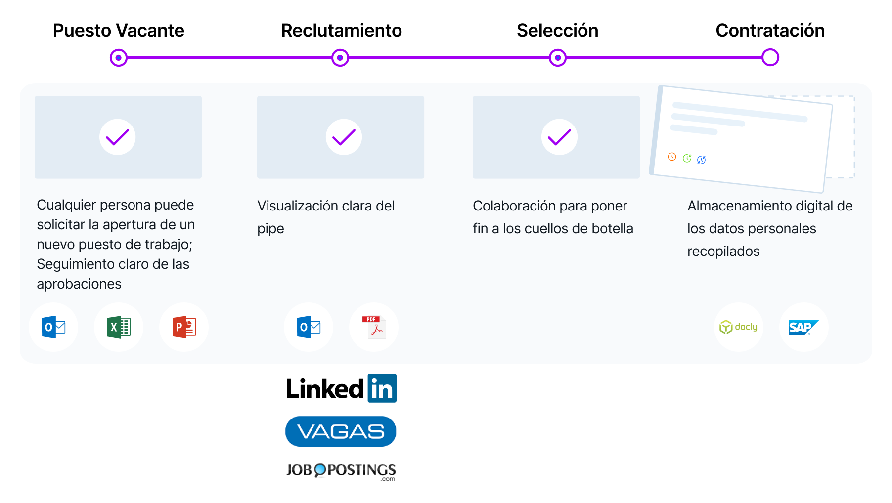The image size is (892, 503).
Task: Open the tilted document thumbnail under Contratación
Action: click(x=742, y=139)
